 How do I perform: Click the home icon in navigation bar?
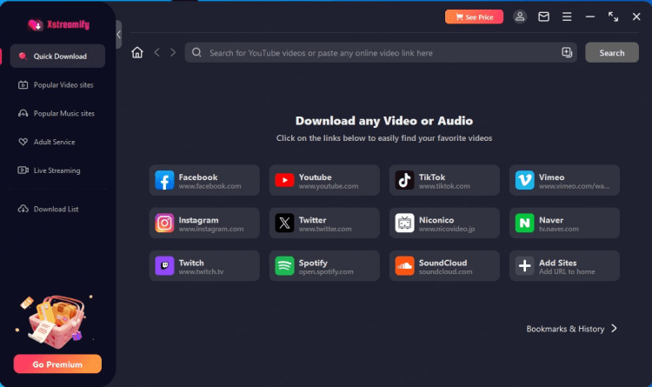coord(137,53)
